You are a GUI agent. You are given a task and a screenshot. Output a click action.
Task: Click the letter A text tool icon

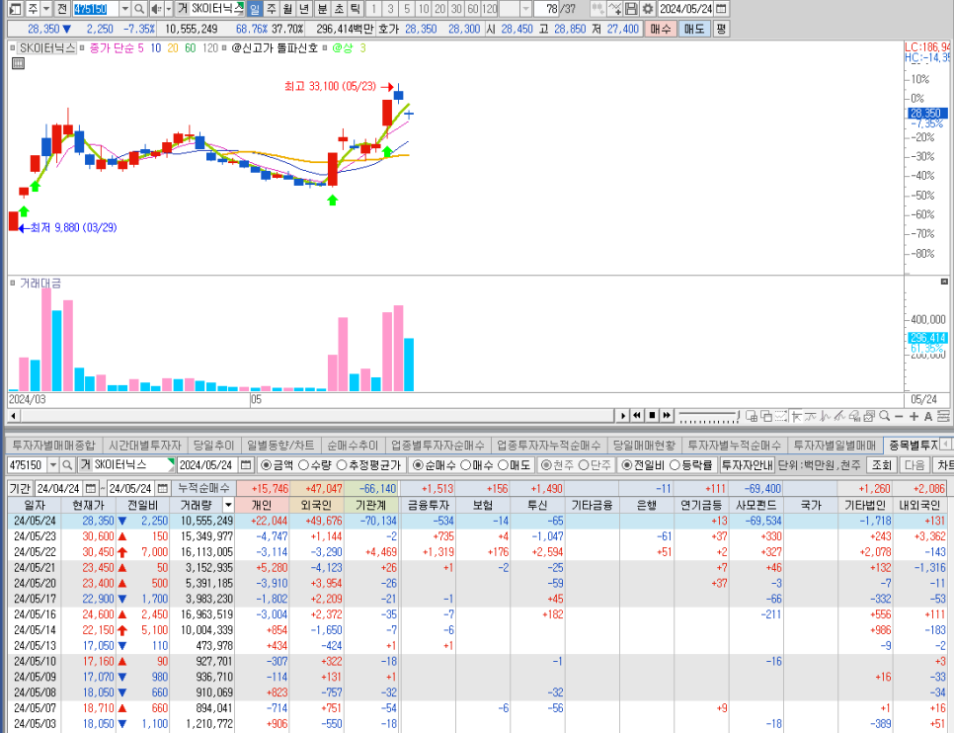coord(928,416)
